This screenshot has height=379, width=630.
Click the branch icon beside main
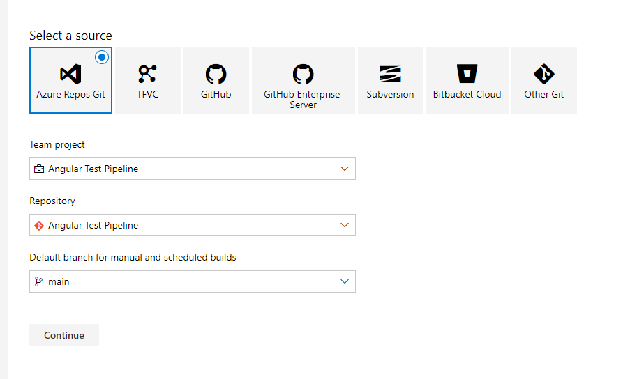(38, 281)
